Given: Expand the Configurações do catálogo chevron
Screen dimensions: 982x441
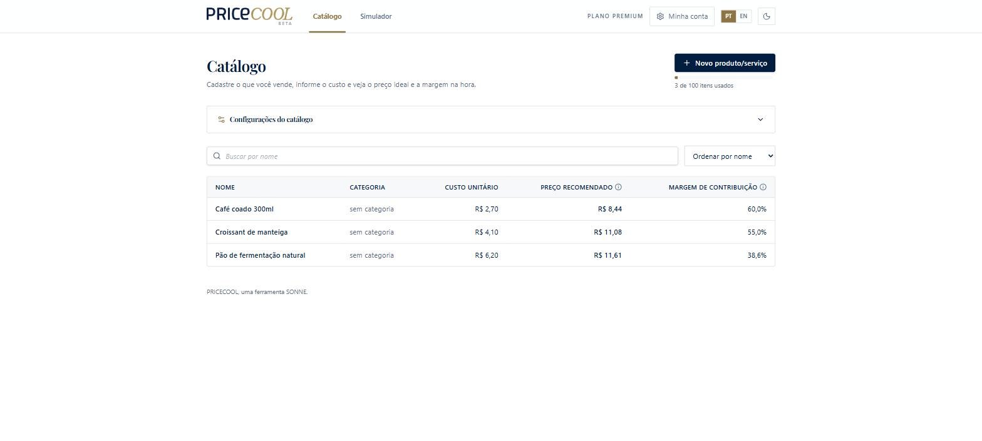Looking at the screenshot, I should tap(760, 119).
